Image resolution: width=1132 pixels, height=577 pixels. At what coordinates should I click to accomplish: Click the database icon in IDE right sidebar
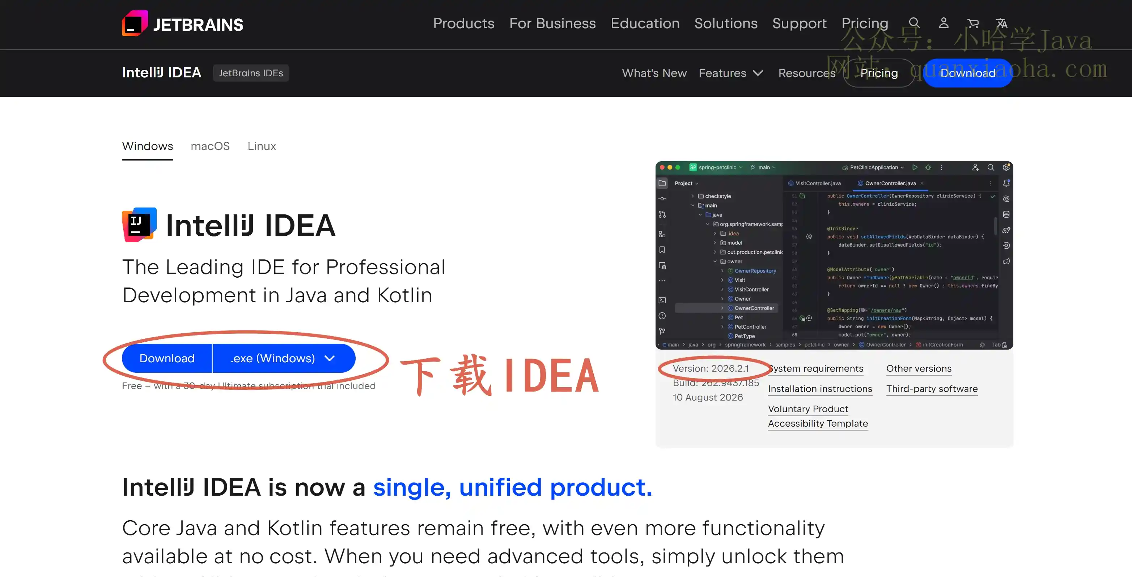coord(1006,214)
